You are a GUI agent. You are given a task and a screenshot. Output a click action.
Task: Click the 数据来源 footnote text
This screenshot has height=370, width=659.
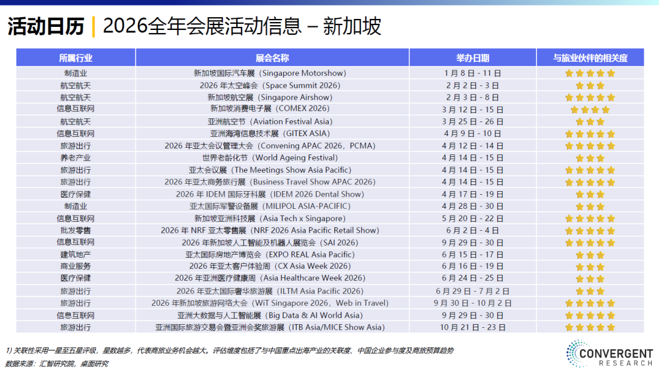point(57,364)
